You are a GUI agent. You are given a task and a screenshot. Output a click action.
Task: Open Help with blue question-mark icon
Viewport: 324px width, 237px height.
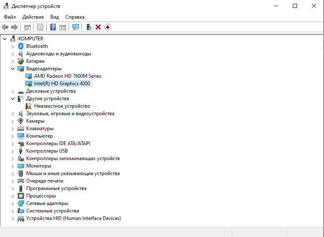click(x=53, y=27)
